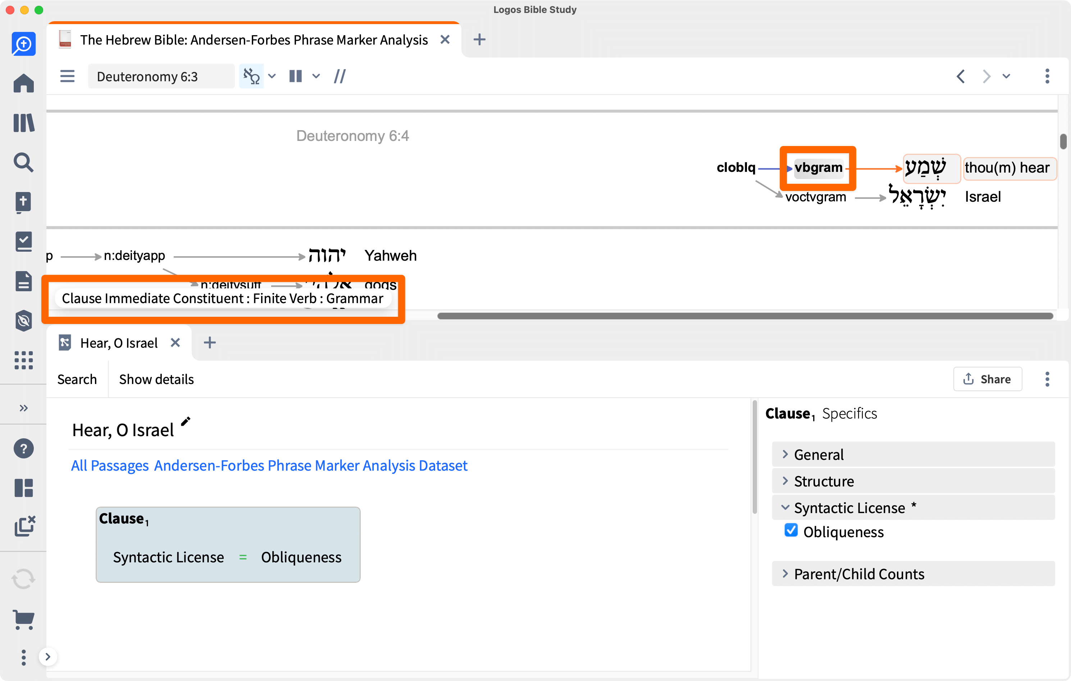Click the round arrow button at the sidebar bottom
This screenshot has width=1071, height=681.
[48, 657]
